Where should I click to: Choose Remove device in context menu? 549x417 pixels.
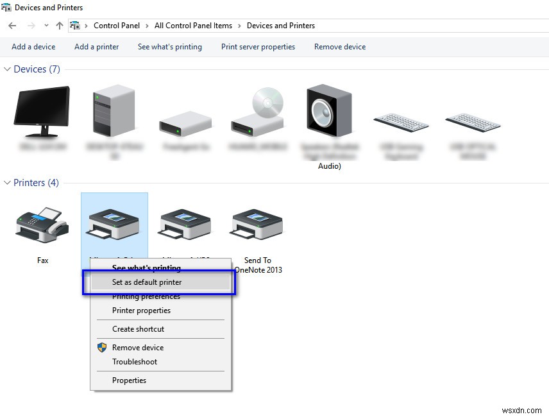[160, 348]
